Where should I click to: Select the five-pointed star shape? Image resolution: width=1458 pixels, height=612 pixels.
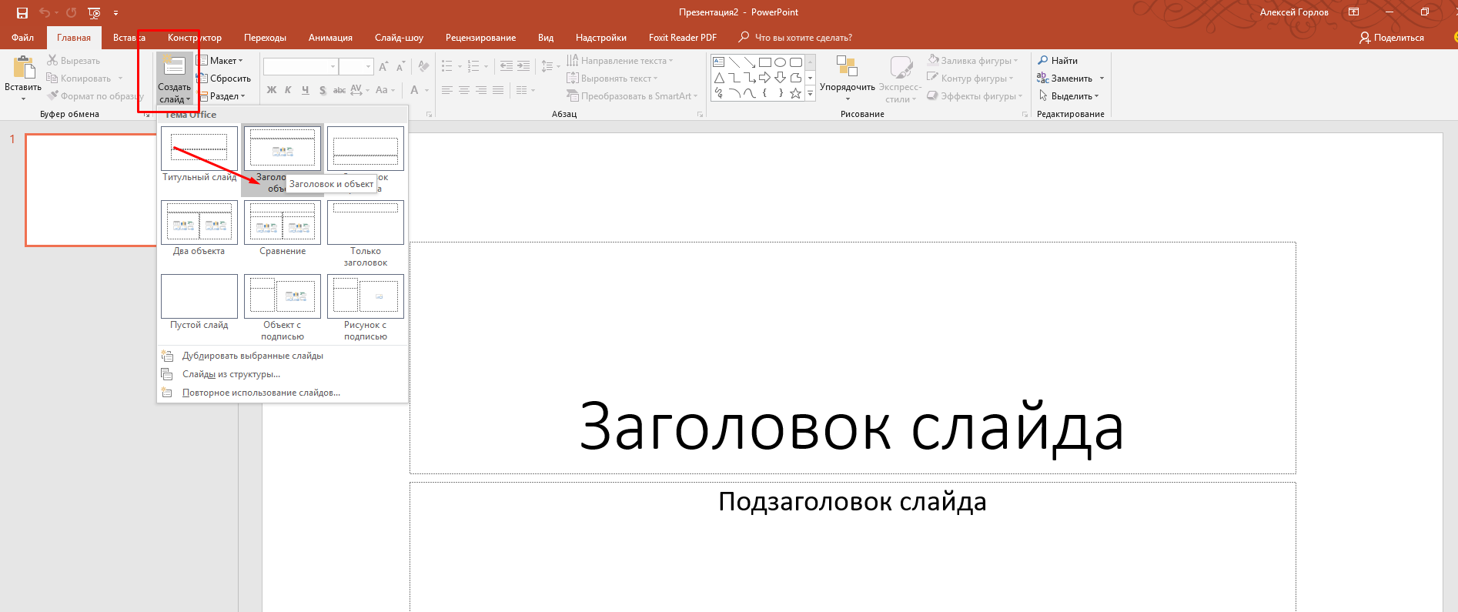(x=796, y=93)
